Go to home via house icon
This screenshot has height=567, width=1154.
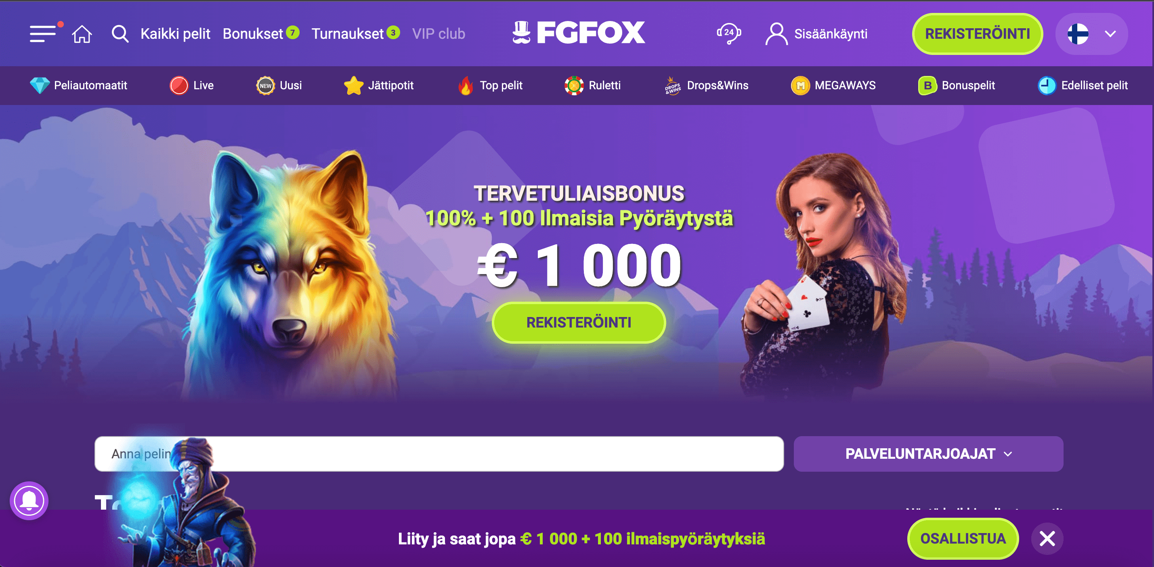point(82,34)
